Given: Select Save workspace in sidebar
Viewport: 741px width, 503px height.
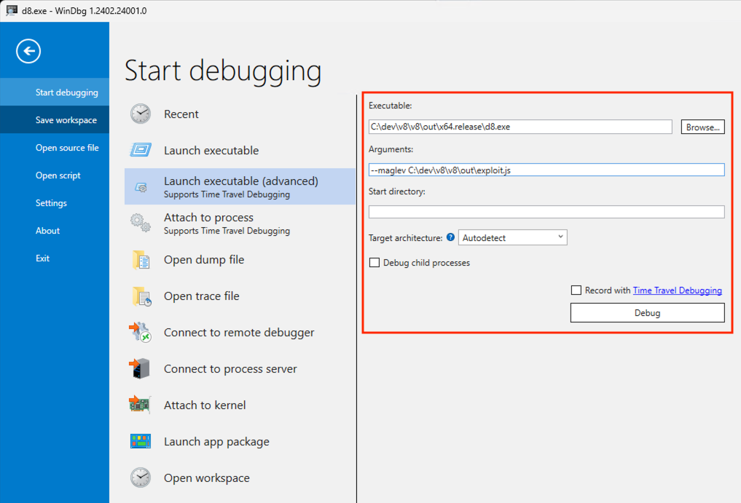Looking at the screenshot, I should (x=66, y=120).
